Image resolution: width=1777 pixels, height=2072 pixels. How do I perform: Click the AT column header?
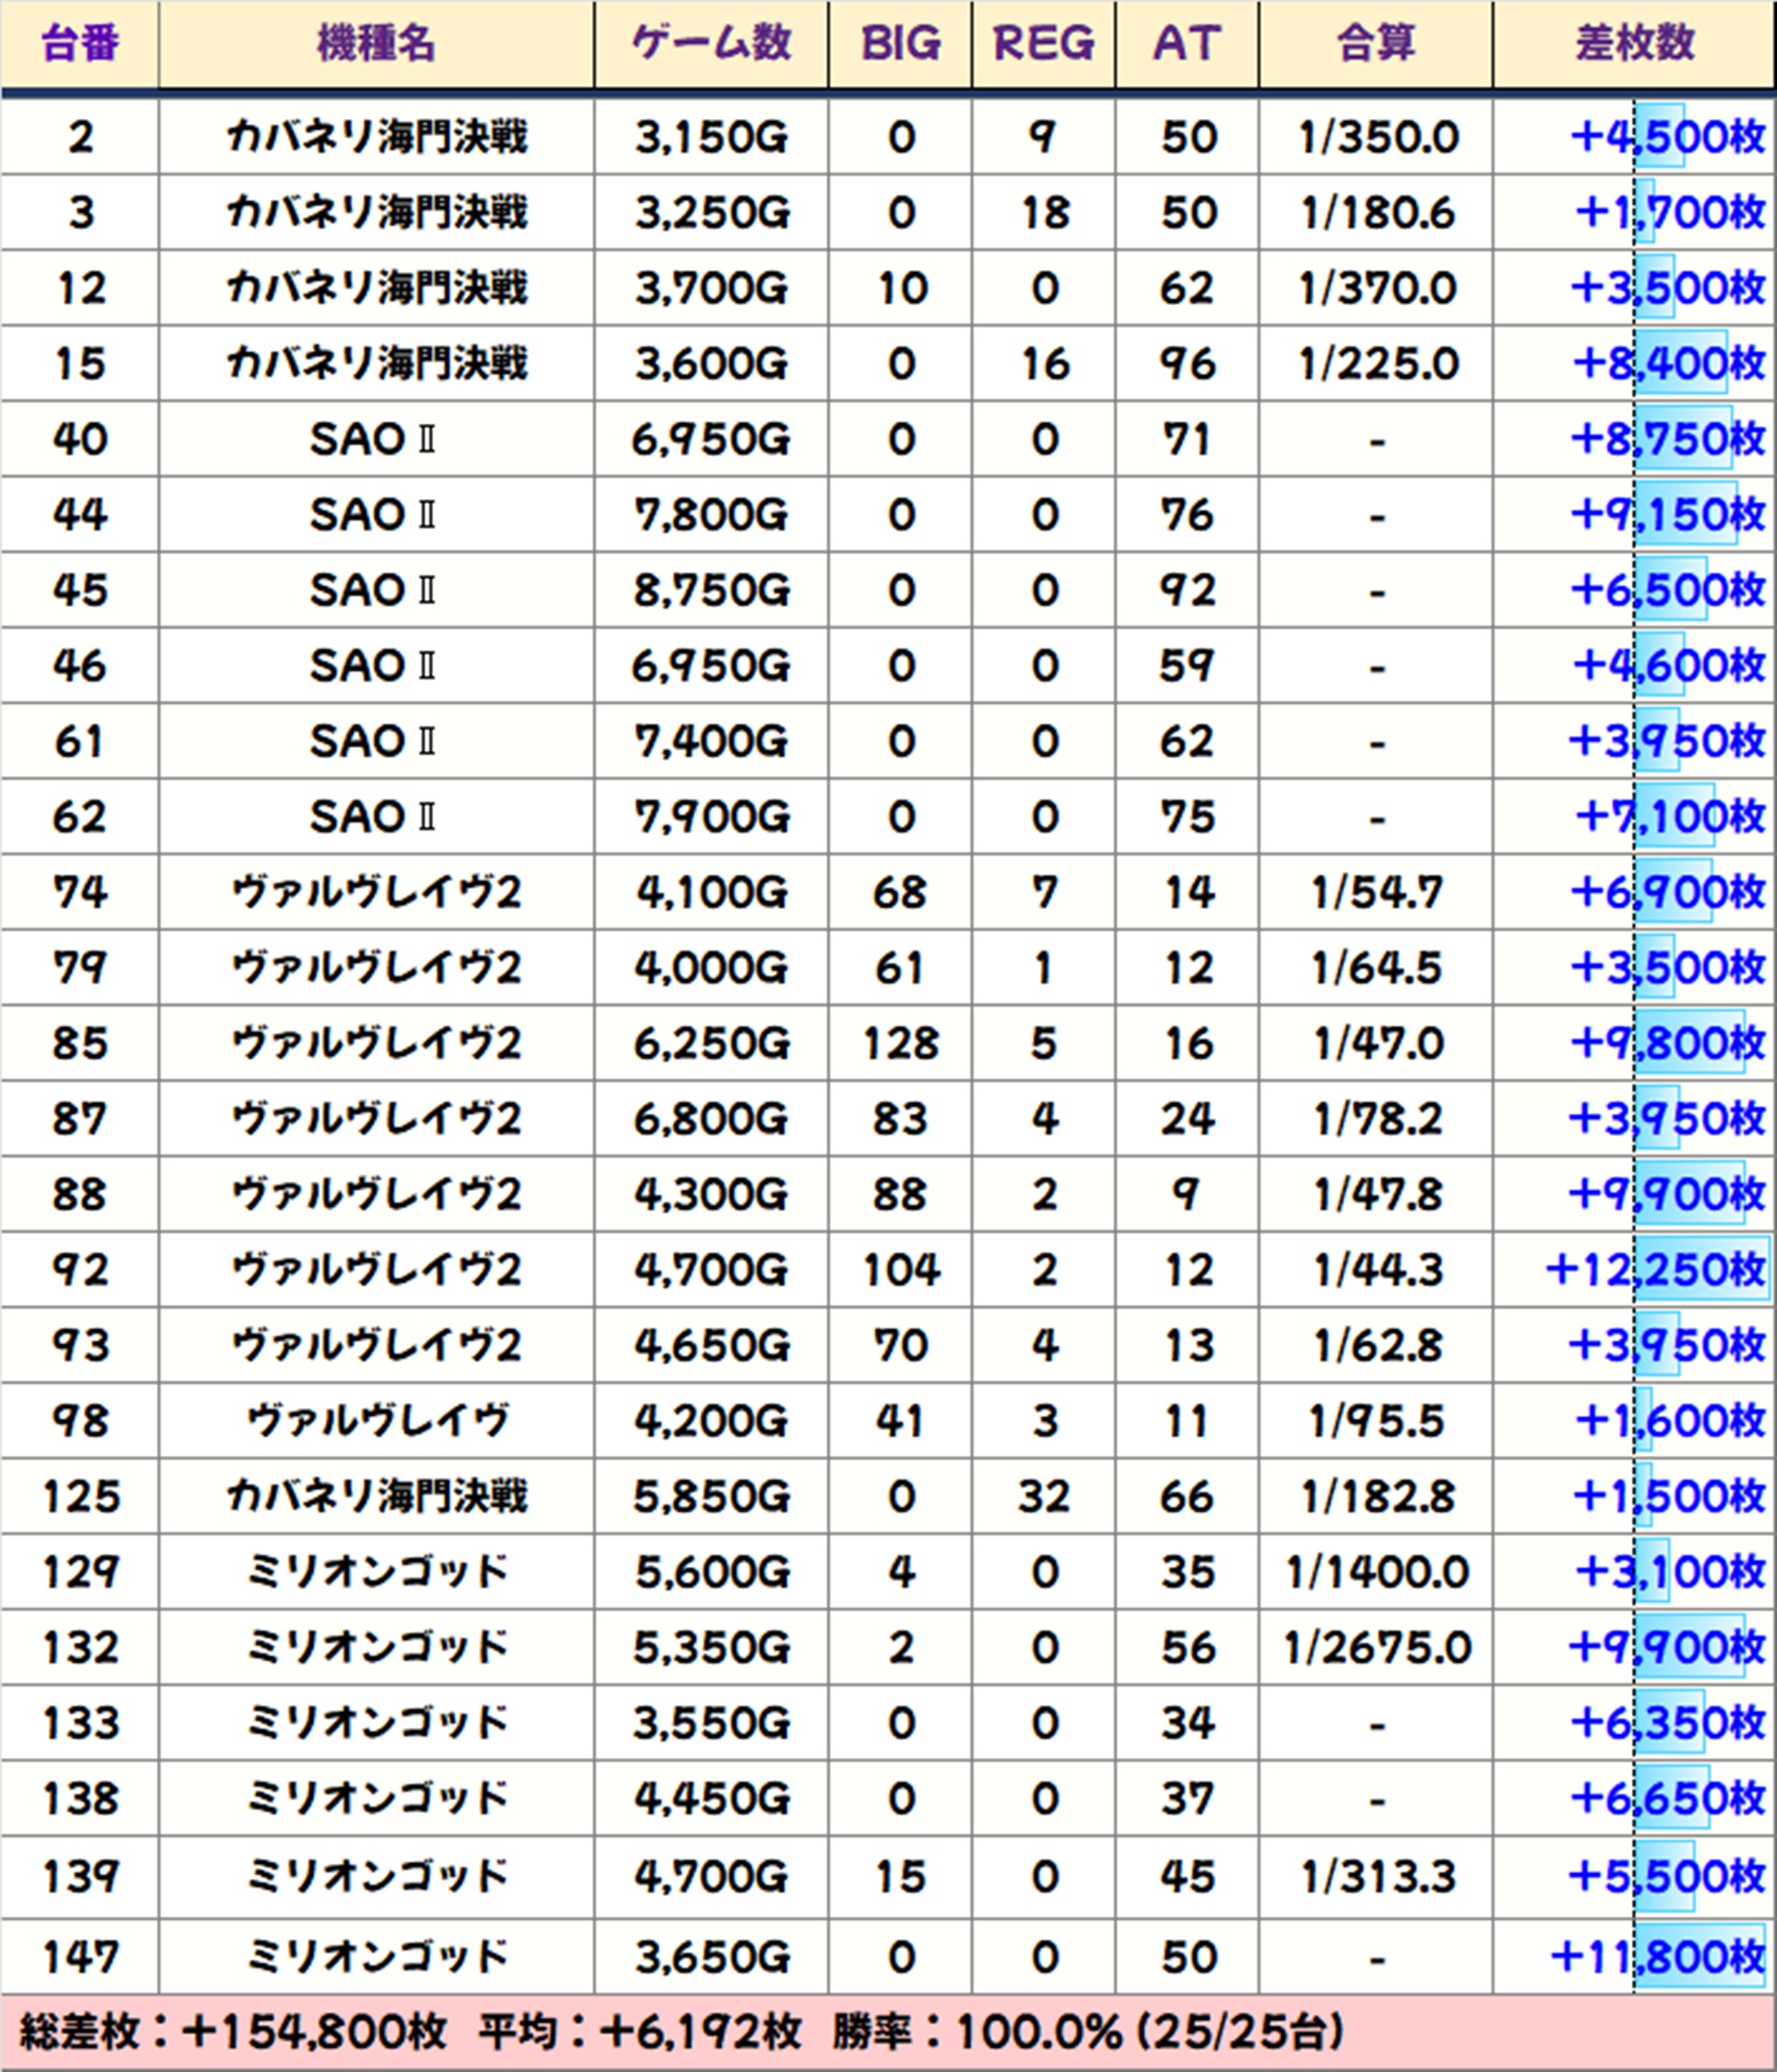click(x=1188, y=43)
